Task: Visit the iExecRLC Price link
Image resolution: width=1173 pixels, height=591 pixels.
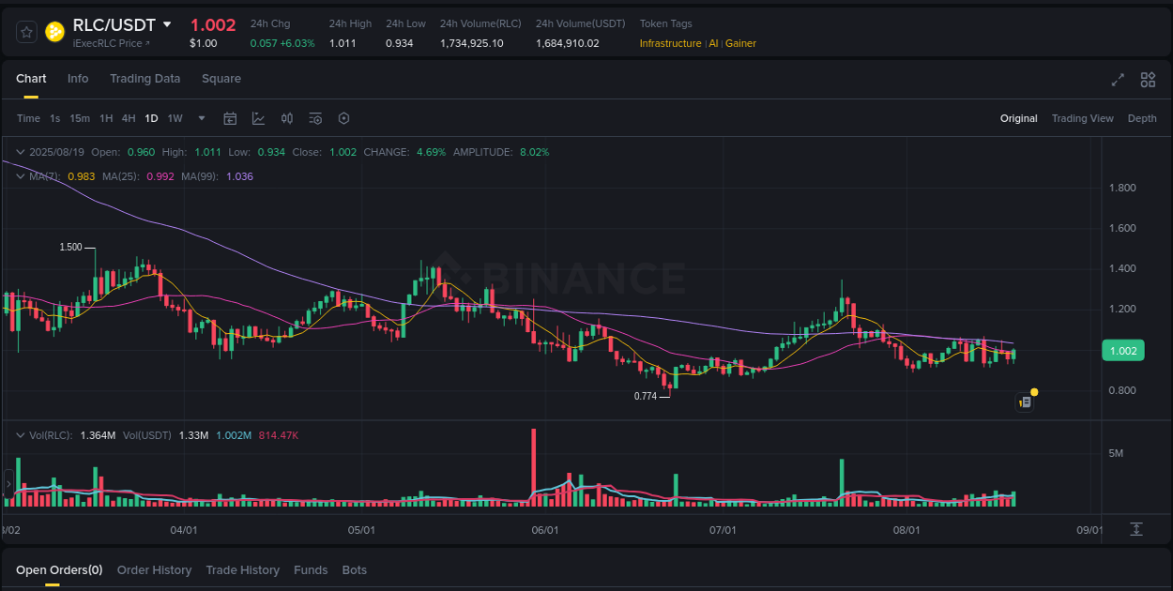Action: pyautogui.click(x=105, y=42)
